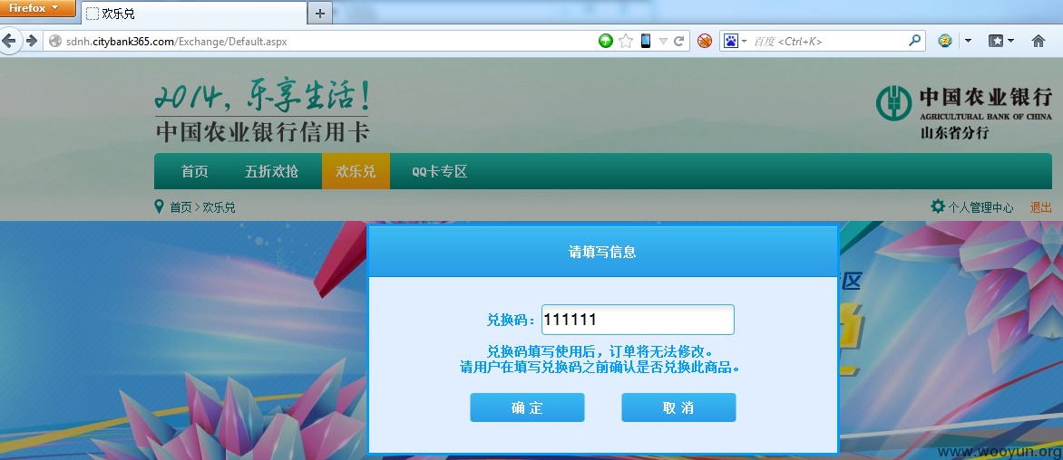Open 首页 in the green navigation bar
The image size is (1063, 460).
[x=195, y=171]
